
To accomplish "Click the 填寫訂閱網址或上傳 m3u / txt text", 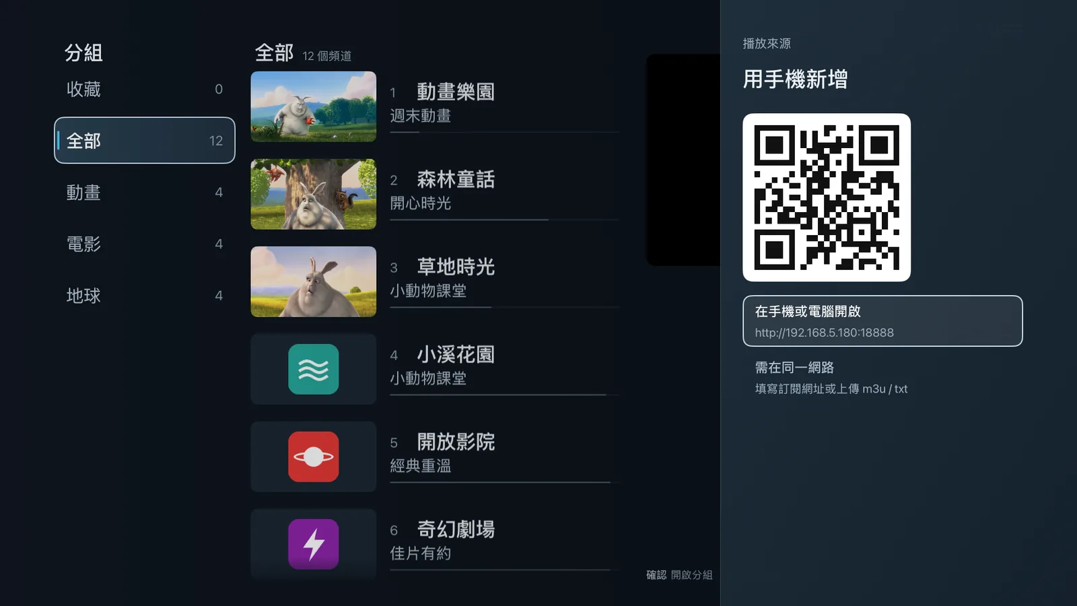I will (x=831, y=389).
